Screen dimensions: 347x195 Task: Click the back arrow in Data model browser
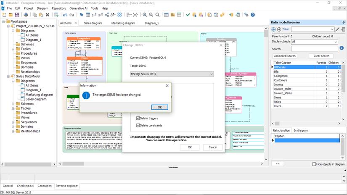(x=273, y=29)
